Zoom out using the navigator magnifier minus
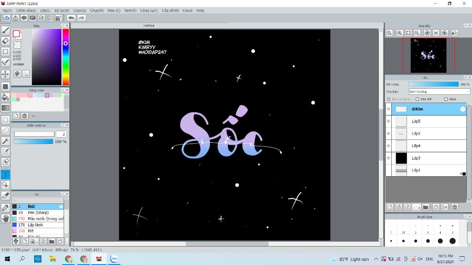 coord(417,33)
